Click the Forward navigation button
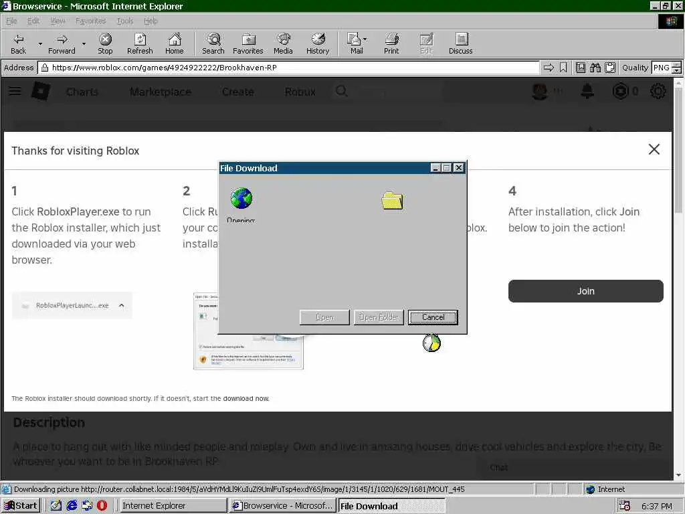Image resolution: width=685 pixels, height=514 pixels. [62, 44]
